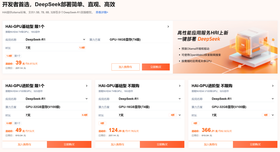This screenshot has width=280, height=152.
Task: Expand 应用名称 dropdown in 基础型 限1个 card
Action: tap(84, 40)
